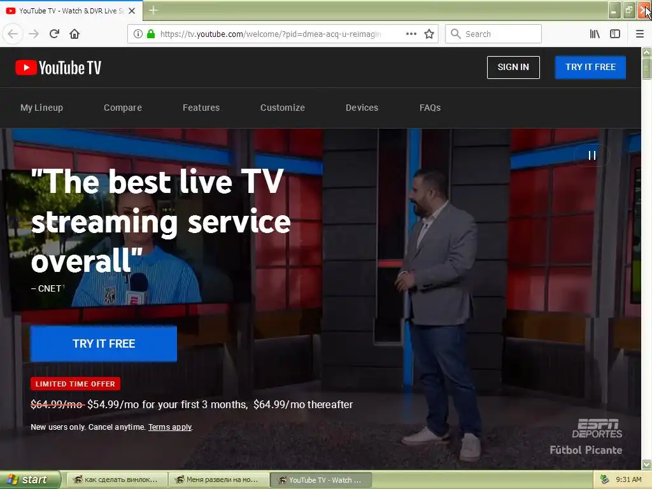Click the browser forward arrow

pyautogui.click(x=34, y=34)
